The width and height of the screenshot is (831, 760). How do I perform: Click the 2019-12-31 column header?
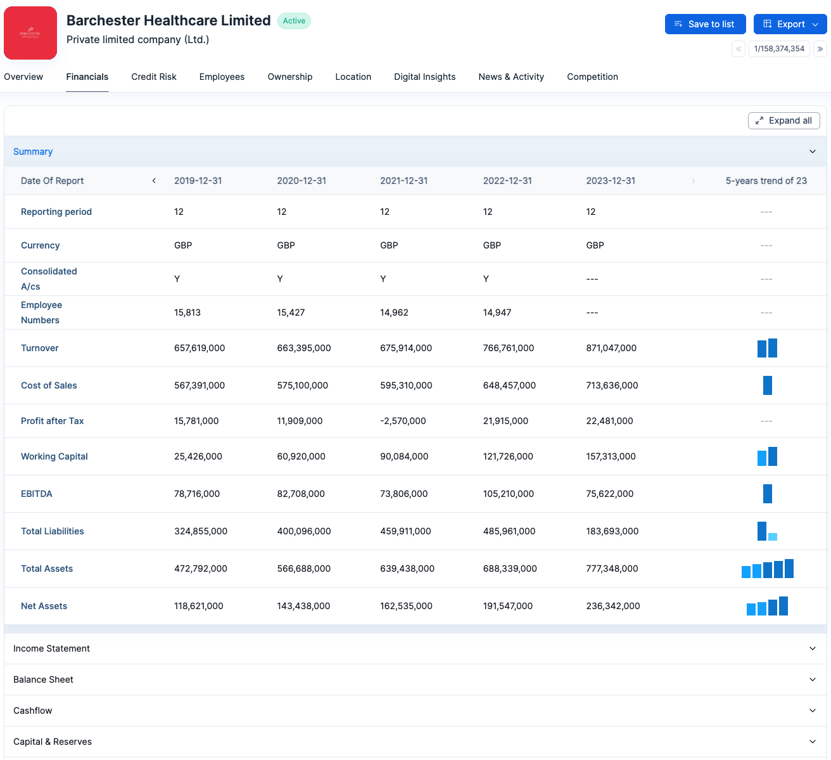click(x=198, y=181)
